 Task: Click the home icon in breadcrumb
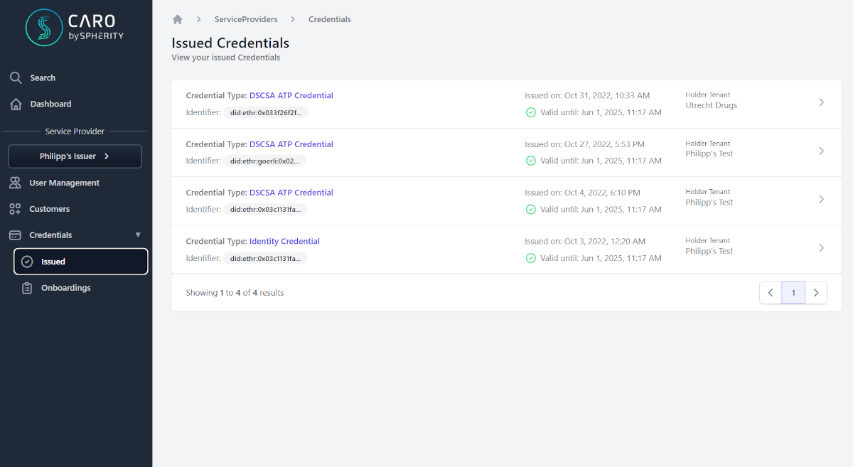(178, 19)
